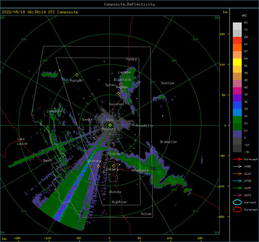The width and height of the screenshot is (259, 242).
Task: Click the yellow diamond marker over Calgary
Action: tap(114, 166)
